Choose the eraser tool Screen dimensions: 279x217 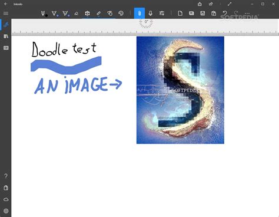tap(77, 14)
